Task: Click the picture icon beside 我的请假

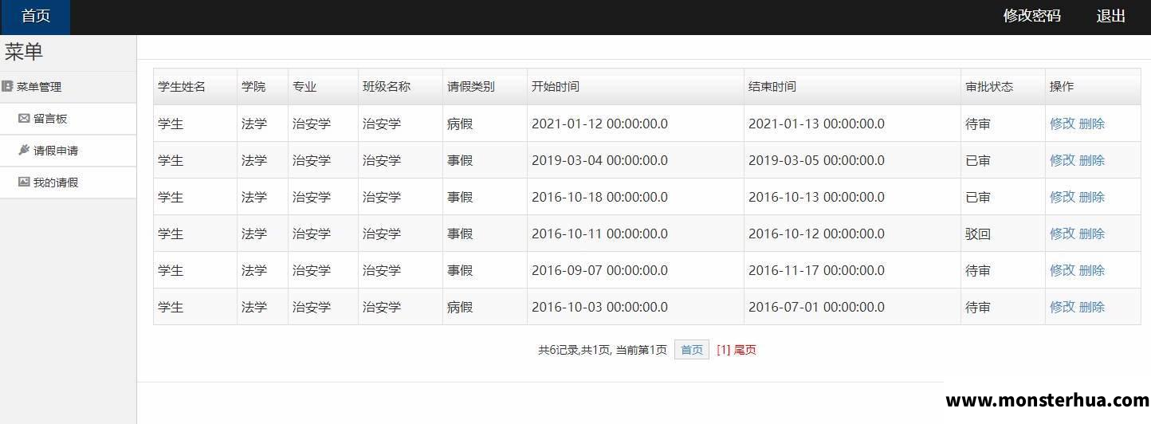Action: [x=24, y=182]
